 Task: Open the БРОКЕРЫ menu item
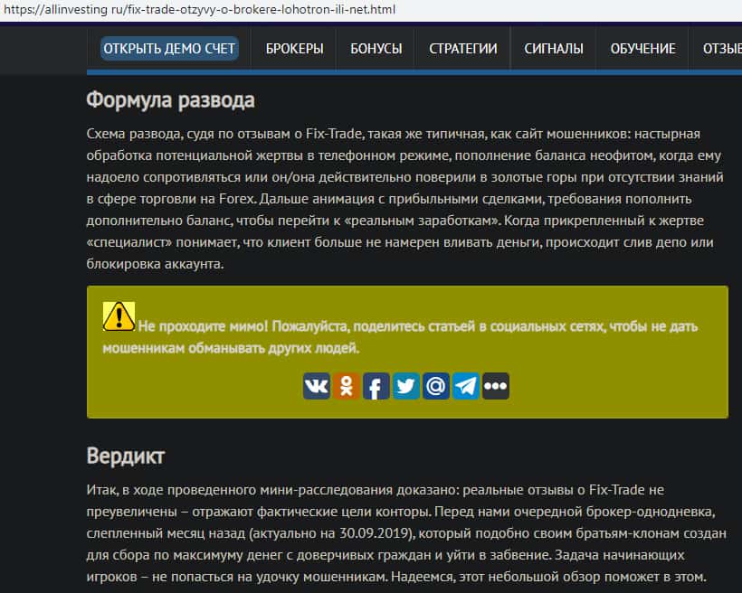coord(294,49)
